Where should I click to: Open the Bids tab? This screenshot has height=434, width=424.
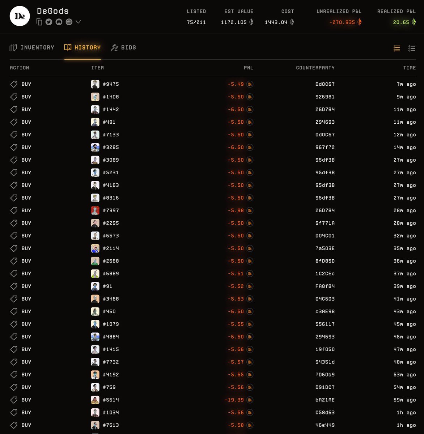coord(123,47)
